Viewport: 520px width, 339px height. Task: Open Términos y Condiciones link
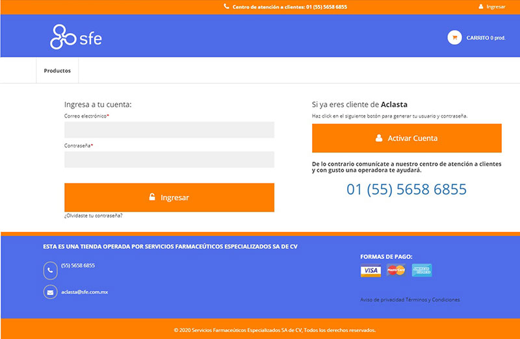(432, 299)
